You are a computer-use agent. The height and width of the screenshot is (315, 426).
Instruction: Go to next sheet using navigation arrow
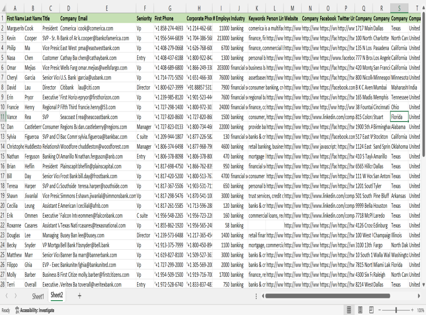pyautogui.click(x=15, y=296)
